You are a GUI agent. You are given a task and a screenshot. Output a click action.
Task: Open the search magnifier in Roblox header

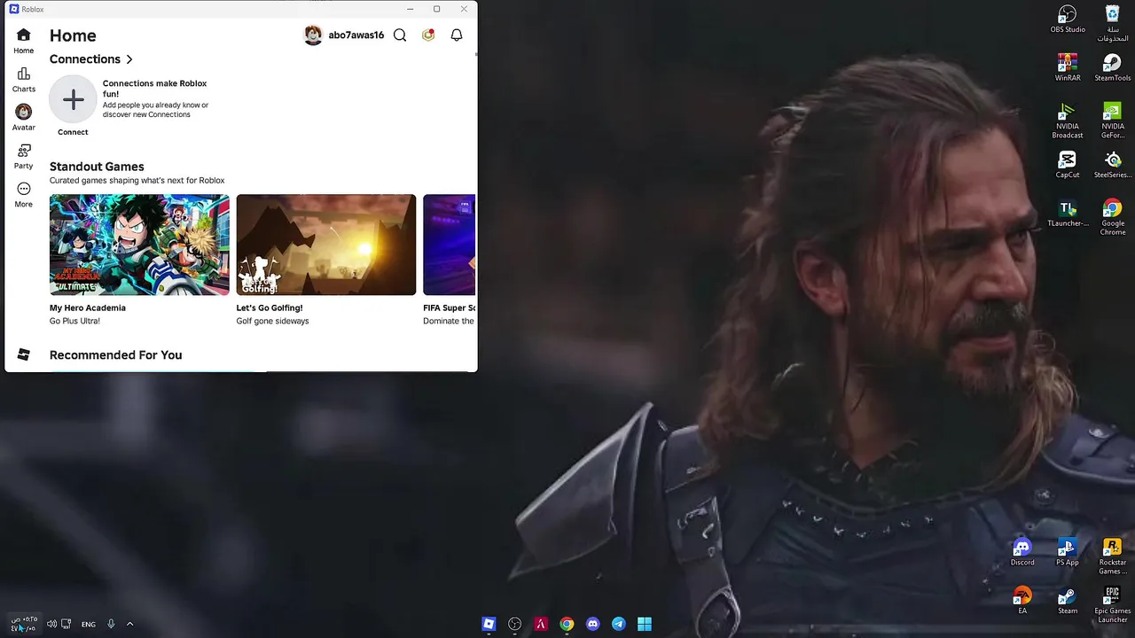click(400, 35)
